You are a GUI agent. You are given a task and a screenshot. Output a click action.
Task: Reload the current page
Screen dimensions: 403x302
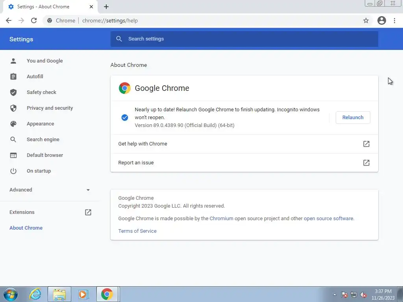(34, 20)
